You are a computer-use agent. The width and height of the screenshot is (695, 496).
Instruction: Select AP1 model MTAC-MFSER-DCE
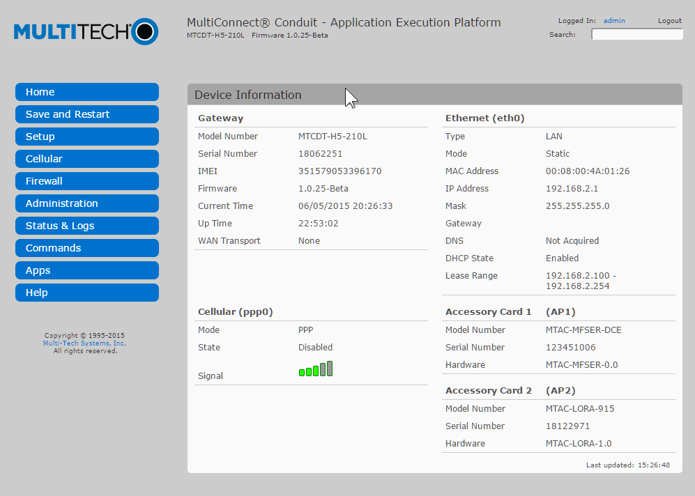[x=583, y=330]
